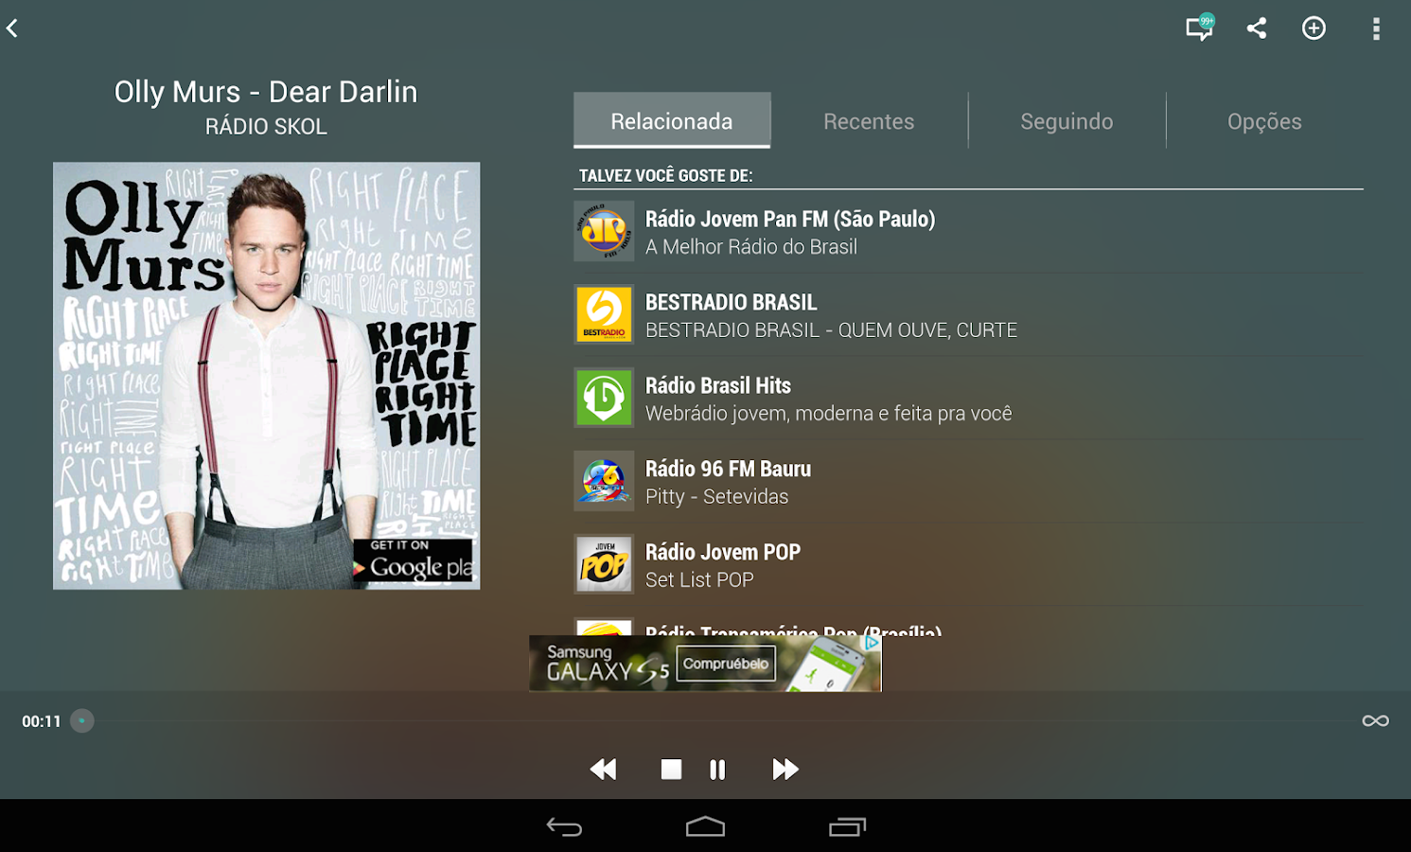Select the BESTRADIO BRASIL station
Screen dimensions: 1411x852
968,315
